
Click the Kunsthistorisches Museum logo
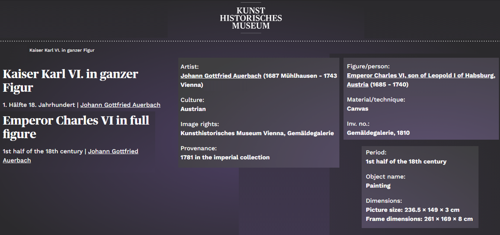pyautogui.click(x=251, y=18)
